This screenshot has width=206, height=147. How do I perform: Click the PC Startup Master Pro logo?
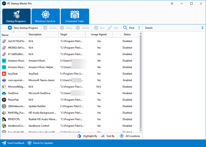(x=4, y=4)
